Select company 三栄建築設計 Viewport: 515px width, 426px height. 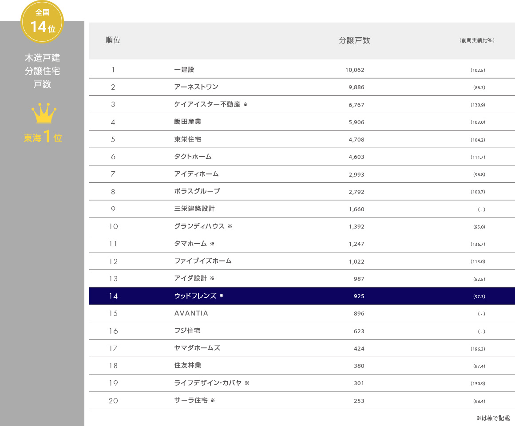pyautogui.click(x=194, y=209)
